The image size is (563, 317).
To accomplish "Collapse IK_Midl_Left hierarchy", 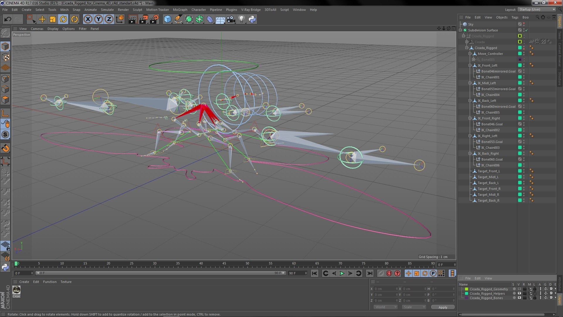I will point(470,83).
